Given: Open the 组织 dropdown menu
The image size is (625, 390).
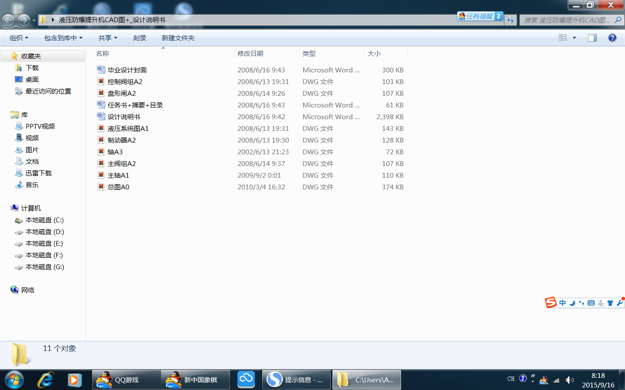Looking at the screenshot, I should (19, 38).
